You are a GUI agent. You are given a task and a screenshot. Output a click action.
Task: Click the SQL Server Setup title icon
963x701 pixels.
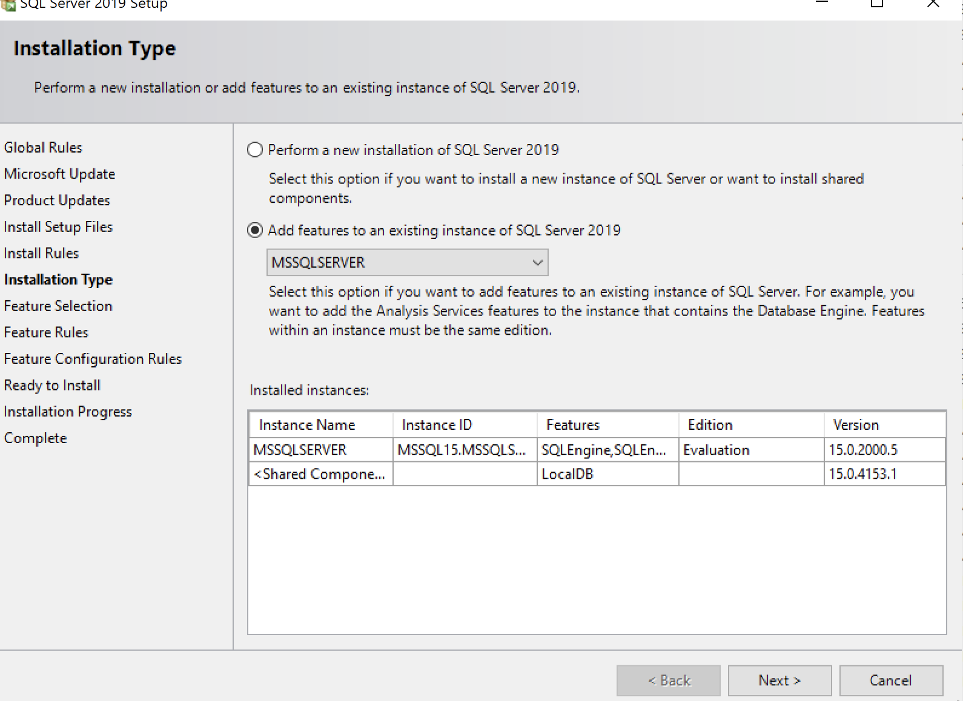click(8, 5)
